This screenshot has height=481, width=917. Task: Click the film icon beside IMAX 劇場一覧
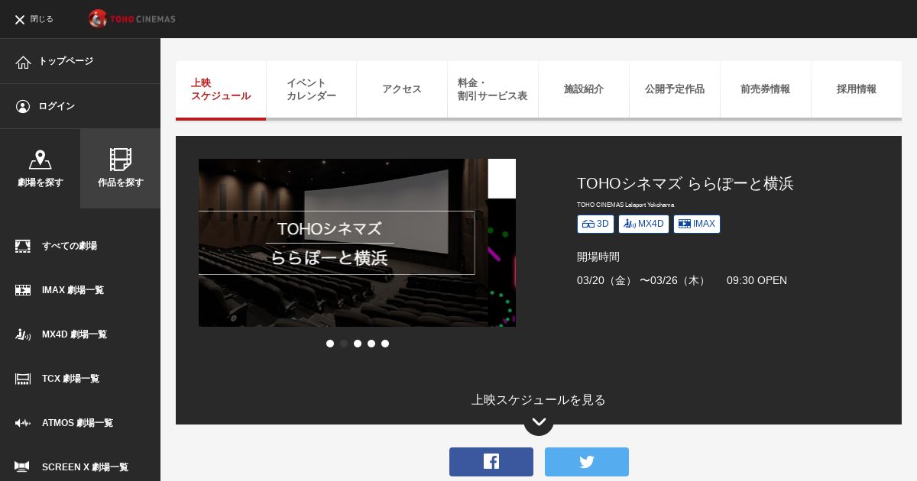(x=23, y=290)
